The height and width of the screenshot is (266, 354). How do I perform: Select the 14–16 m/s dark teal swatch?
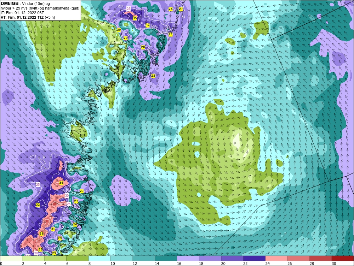pos(166,258)
